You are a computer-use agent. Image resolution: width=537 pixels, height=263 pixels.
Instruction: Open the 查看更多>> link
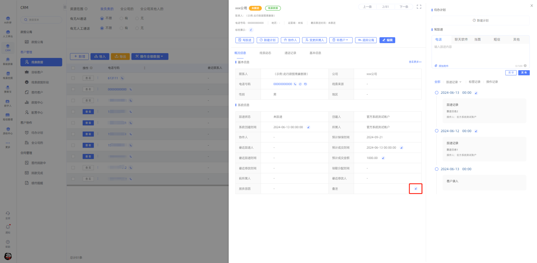click(415, 62)
